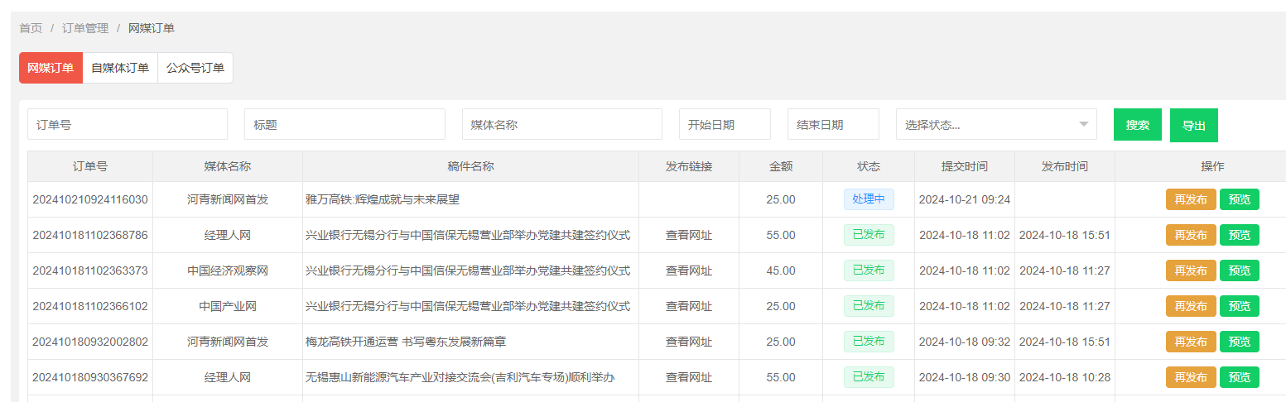Open the 开始日期 date picker
The image size is (1286, 402).
pos(725,125)
